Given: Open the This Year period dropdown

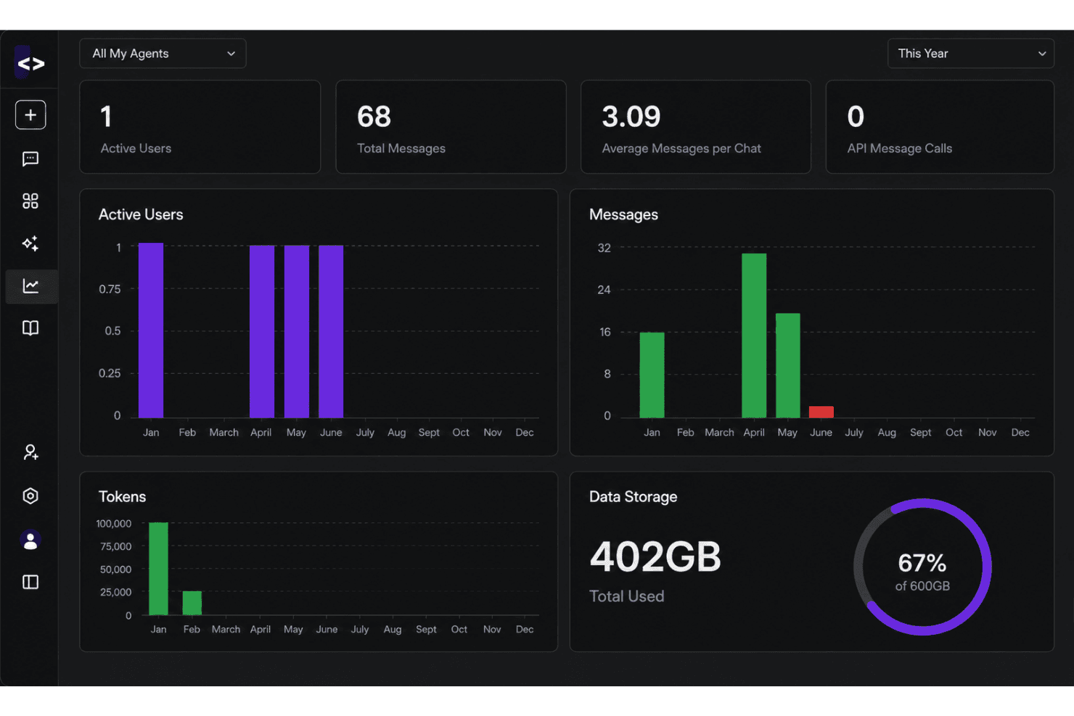Looking at the screenshot, I should tap(971, 54).
